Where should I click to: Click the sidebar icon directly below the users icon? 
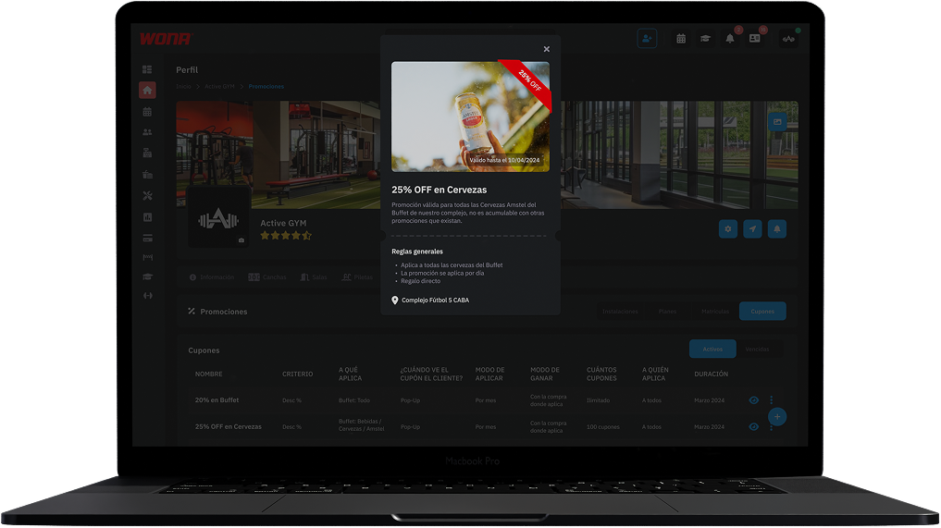tap(147, 153)
